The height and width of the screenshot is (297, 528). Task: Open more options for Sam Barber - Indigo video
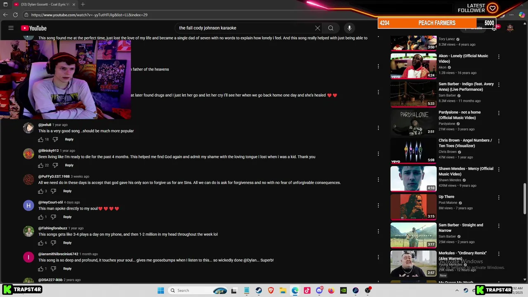(x=499, y=85)
